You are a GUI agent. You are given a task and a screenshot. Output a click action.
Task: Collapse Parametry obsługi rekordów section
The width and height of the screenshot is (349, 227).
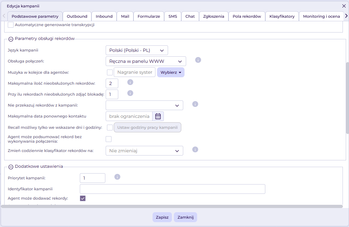pos(11,39)
